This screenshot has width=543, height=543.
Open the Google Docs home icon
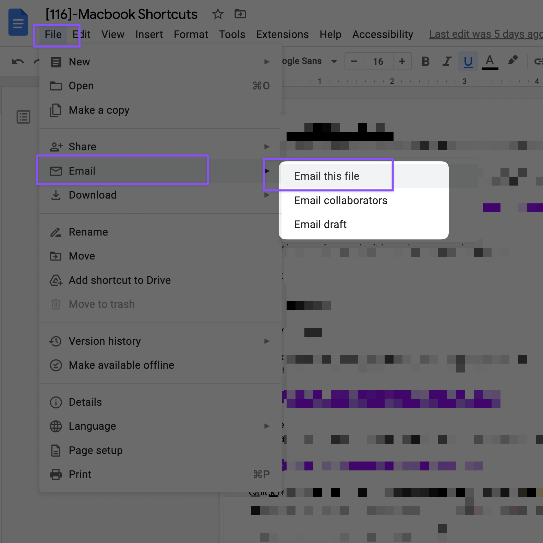pyautogui.click(x=18, y=22)
